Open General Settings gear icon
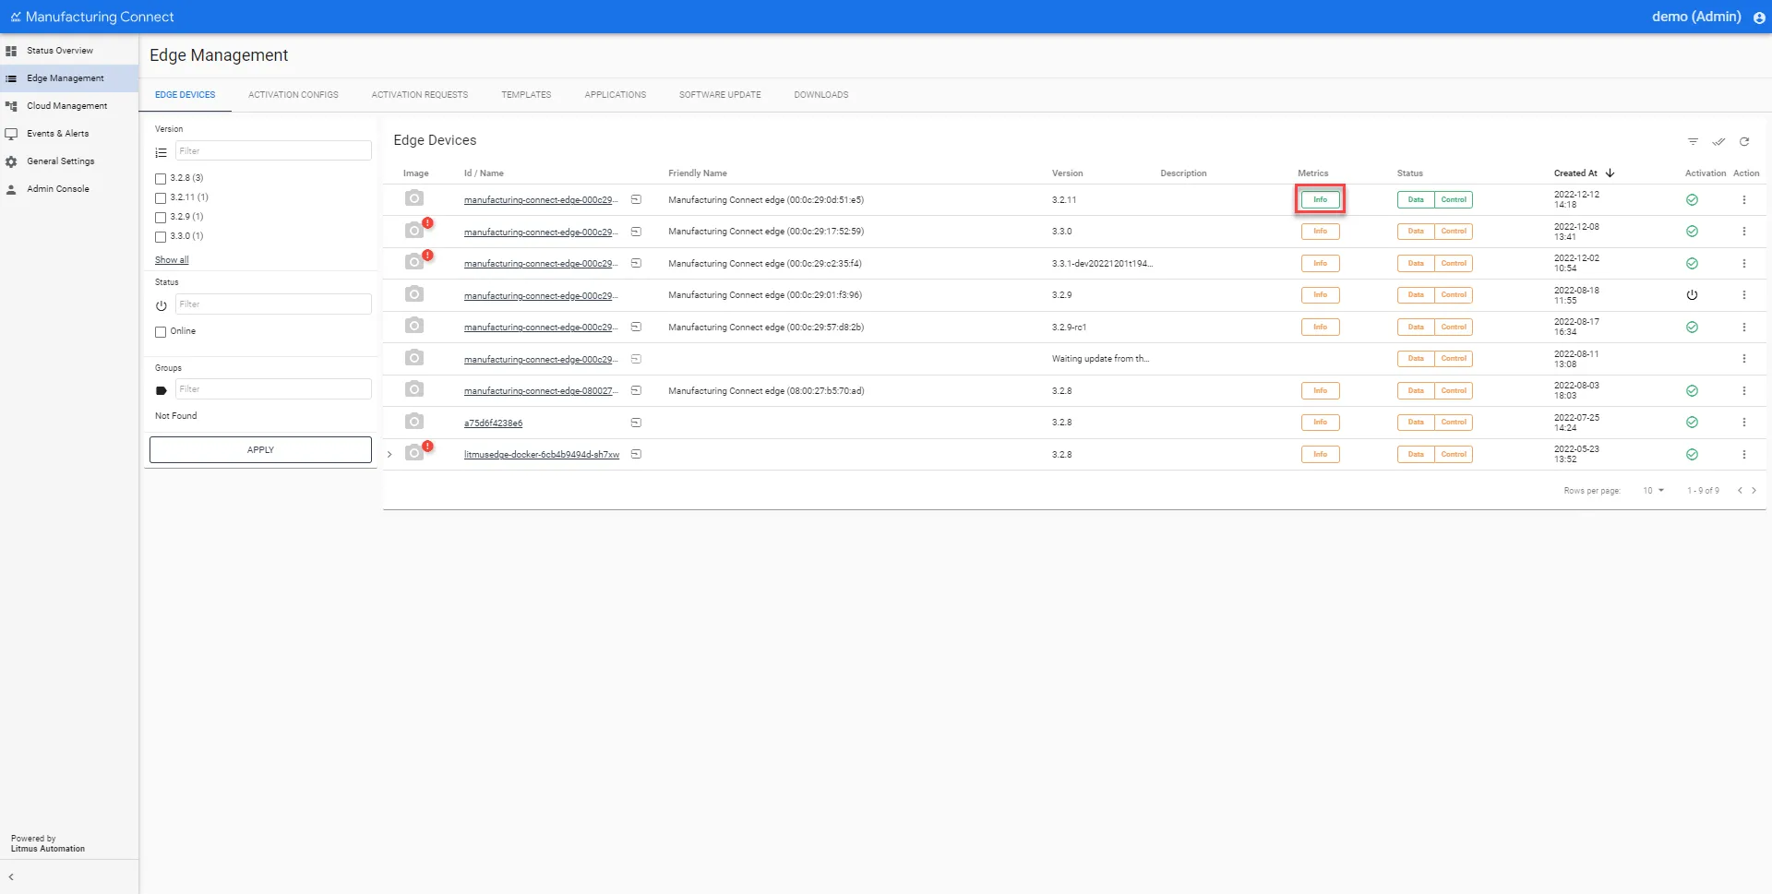 (11, 161)
